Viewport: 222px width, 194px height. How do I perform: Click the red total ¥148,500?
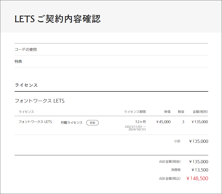click(197, 178)
